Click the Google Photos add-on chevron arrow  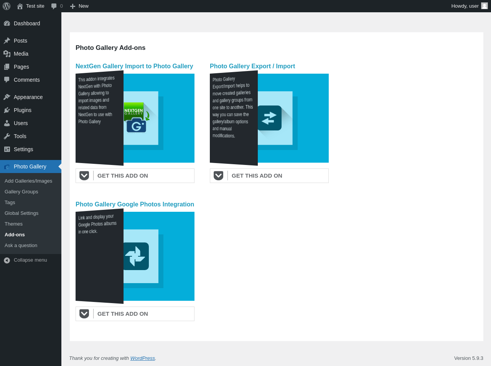pos(84,314)
